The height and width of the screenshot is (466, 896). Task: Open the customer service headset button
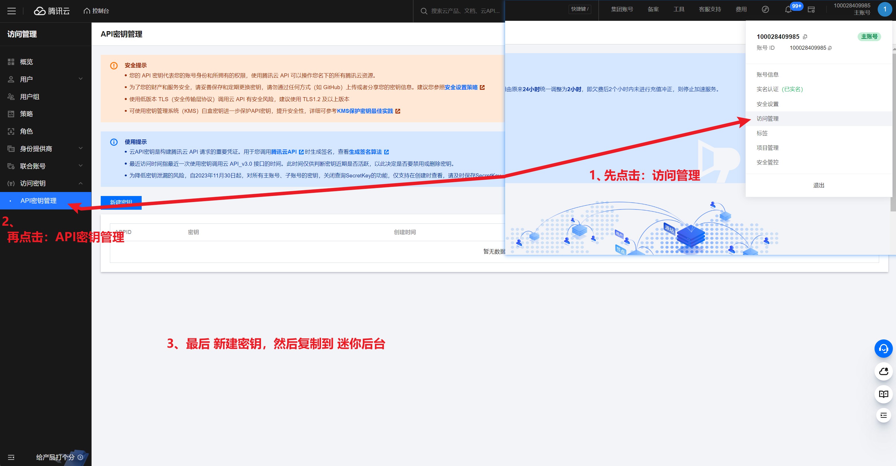tap(883, 349)
